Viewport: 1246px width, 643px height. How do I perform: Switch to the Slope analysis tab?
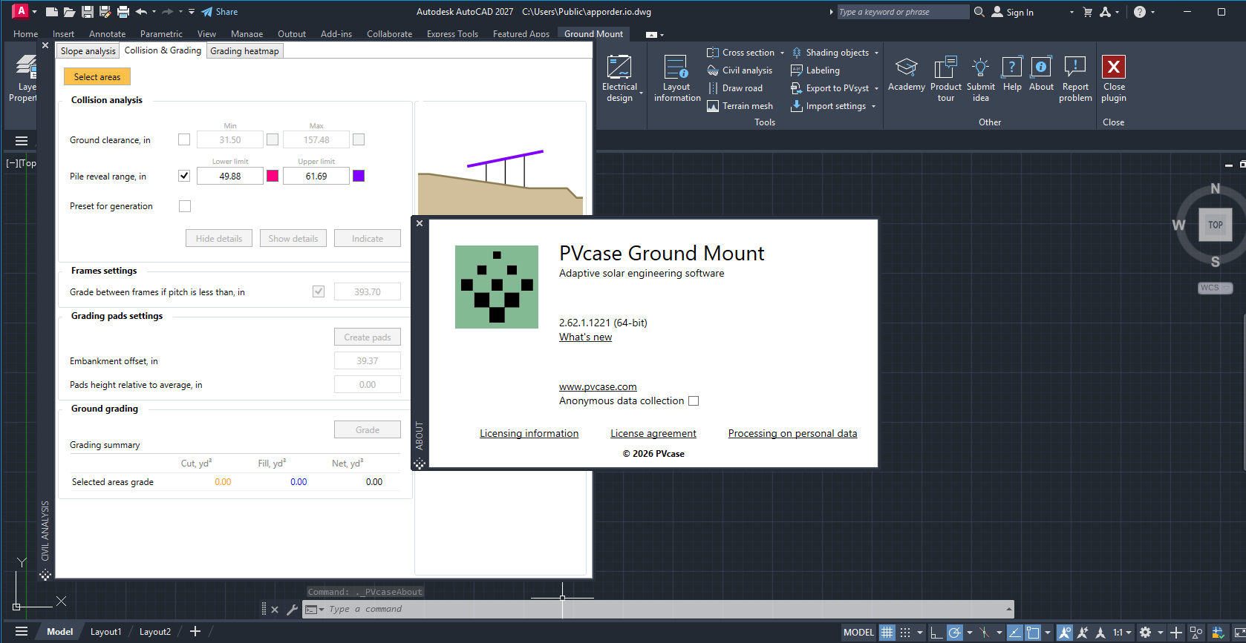coord(88,51)
